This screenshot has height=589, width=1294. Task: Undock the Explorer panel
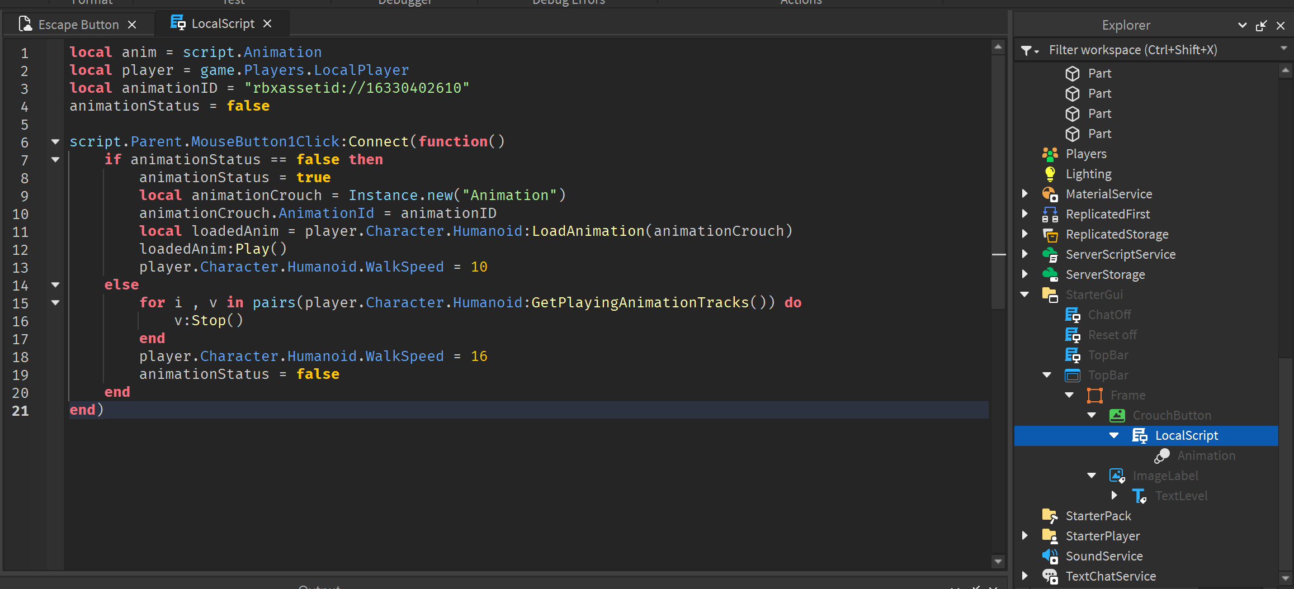pos(1261,26)
